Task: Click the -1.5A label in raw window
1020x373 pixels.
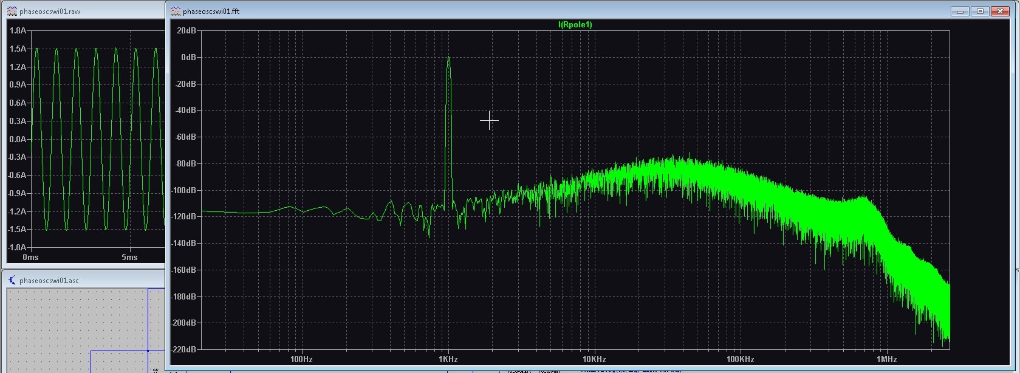Action: pyautogui.click(x=16, y=230)
